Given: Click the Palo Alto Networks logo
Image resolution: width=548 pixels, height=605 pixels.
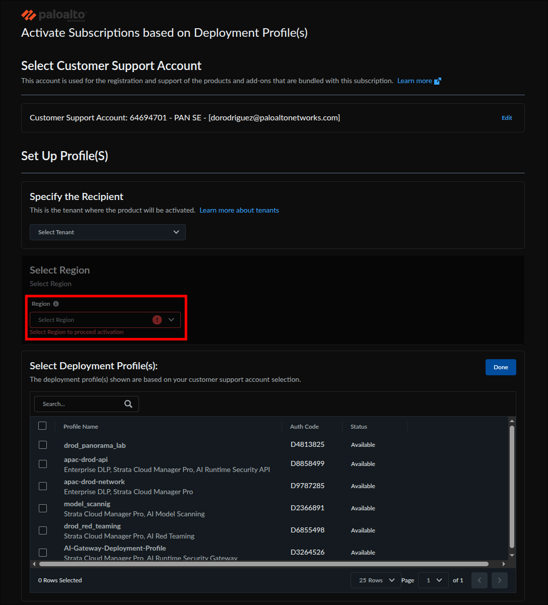Looking at the screenshot, I should (54, 15).
